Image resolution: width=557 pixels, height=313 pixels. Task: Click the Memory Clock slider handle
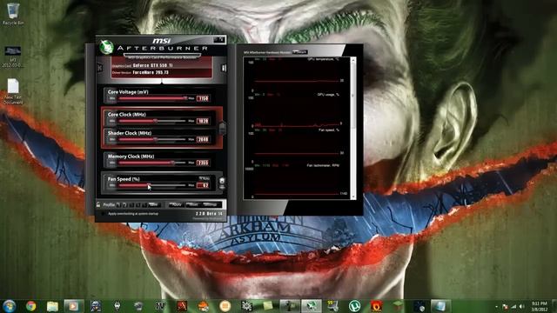tap(172, 163)
